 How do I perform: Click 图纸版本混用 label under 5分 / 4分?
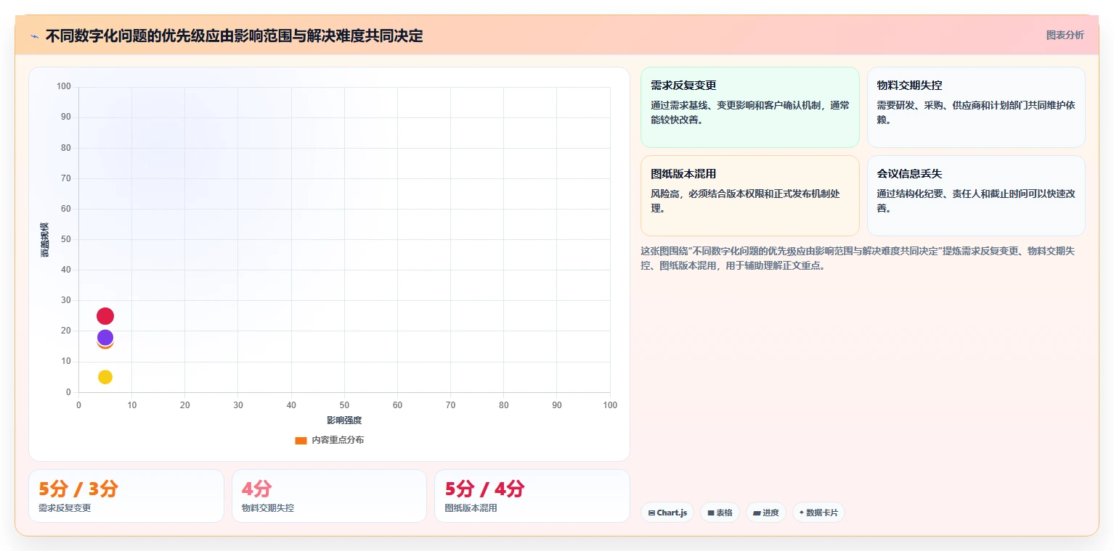[x=471, y=508]
